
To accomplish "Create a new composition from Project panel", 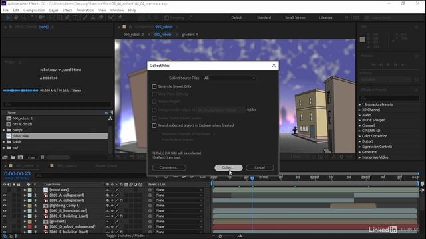I will [21, 157].
